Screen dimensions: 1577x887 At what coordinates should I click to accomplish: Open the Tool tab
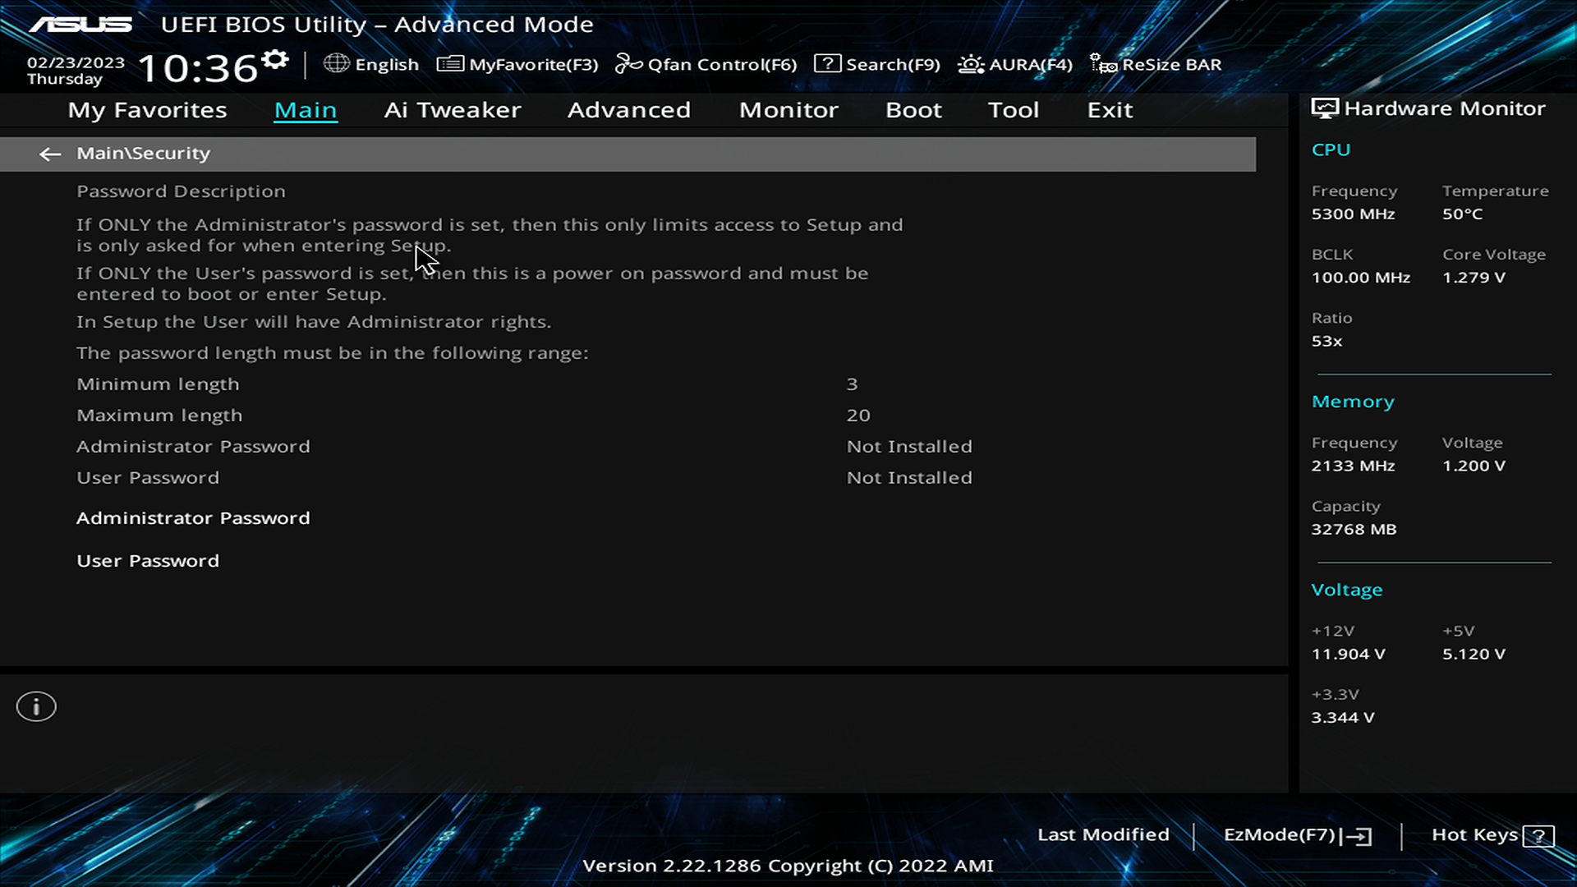point(1014,110)
